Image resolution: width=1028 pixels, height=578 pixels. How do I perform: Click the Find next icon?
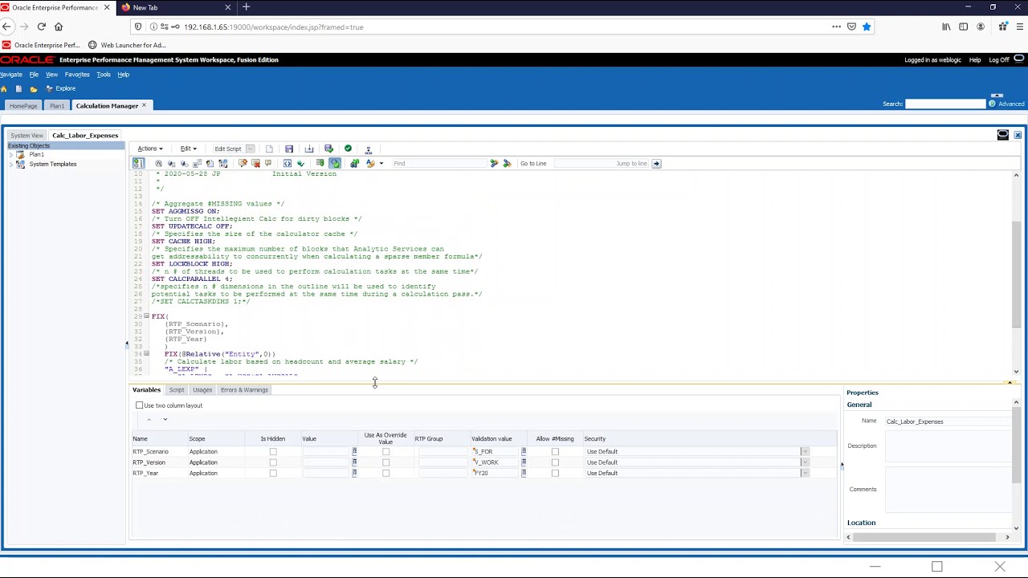pyautogui.click(x=494, y=163)
